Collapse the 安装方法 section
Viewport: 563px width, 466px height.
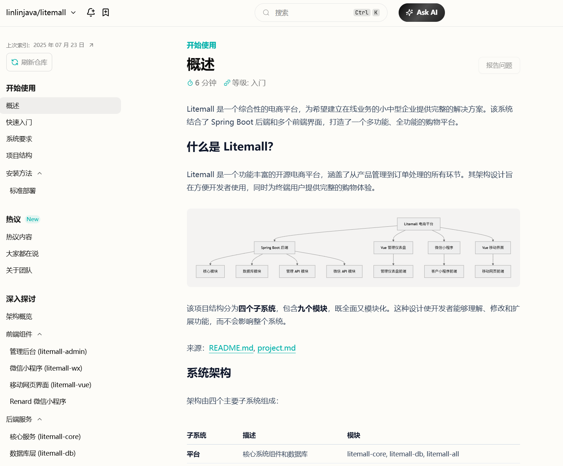[40, 173]
